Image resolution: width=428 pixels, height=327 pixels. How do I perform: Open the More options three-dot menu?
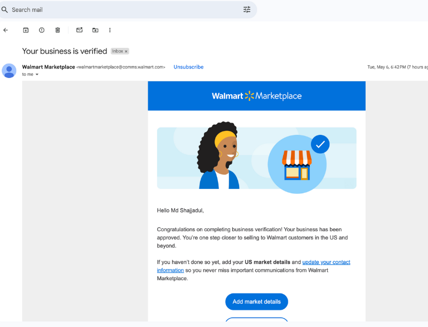tap(110, 30)
